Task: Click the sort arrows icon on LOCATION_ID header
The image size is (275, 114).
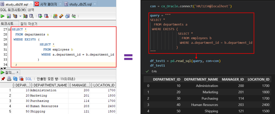Action: [x=91, y=85]
